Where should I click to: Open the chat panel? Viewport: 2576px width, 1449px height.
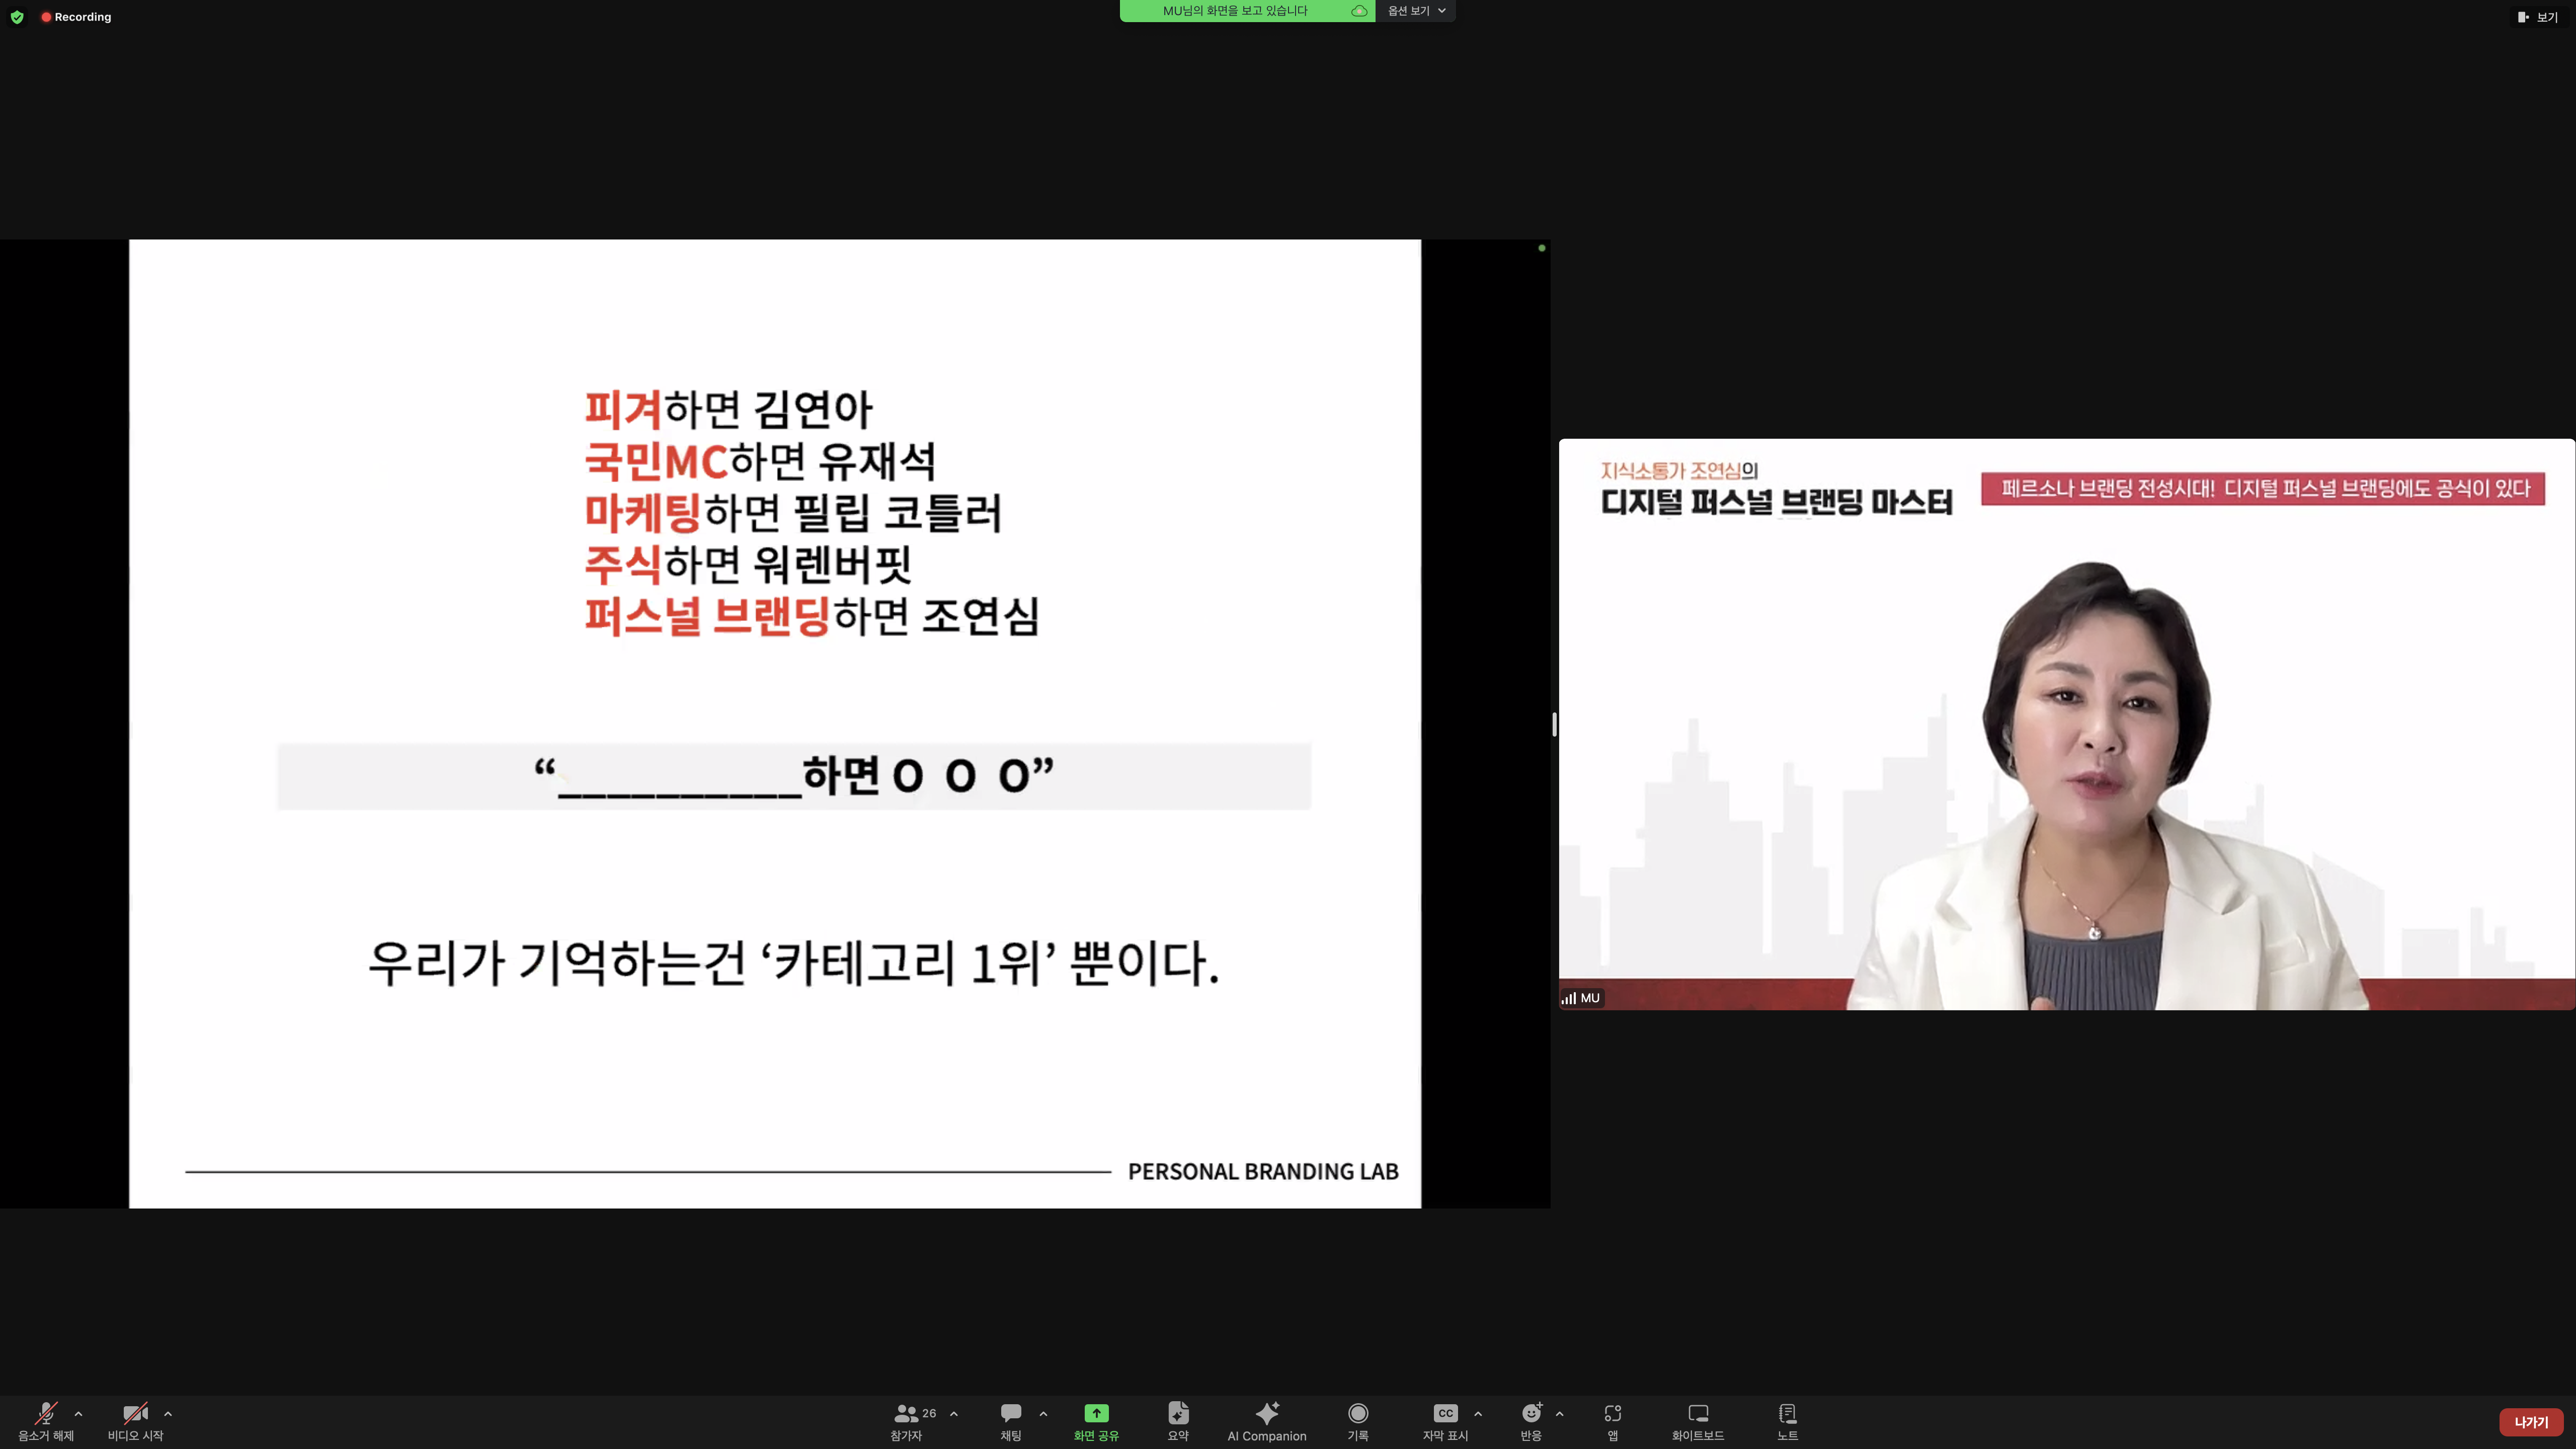tap(1010, 1413)
